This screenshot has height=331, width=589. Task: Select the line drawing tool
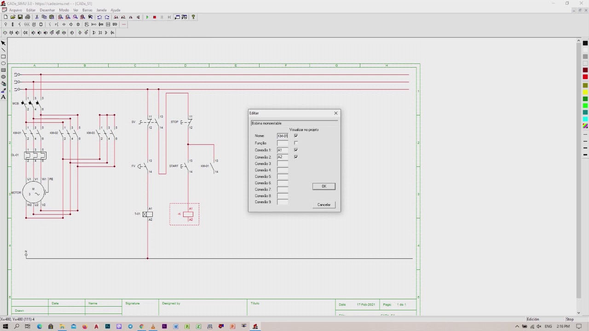click(x=3, y=50)
